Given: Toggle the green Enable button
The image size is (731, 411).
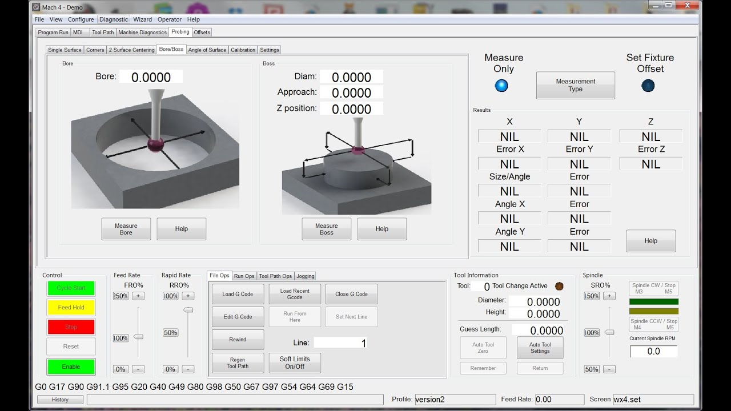Looking at the screenshot, I should 71,366.
